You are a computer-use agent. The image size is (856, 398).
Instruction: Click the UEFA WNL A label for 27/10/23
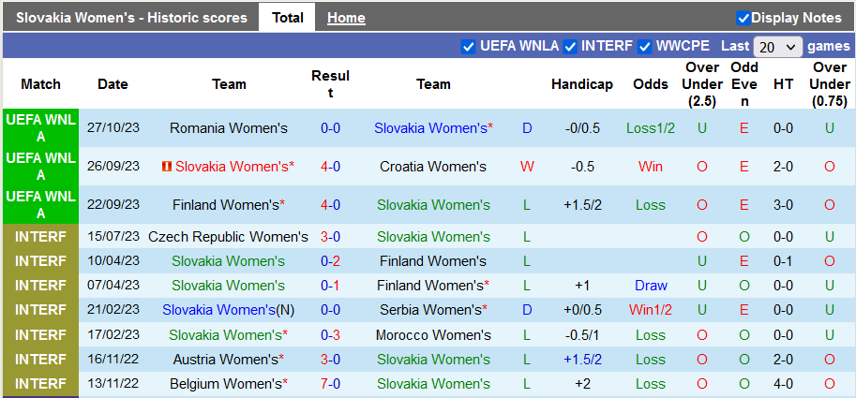(40, 128)
